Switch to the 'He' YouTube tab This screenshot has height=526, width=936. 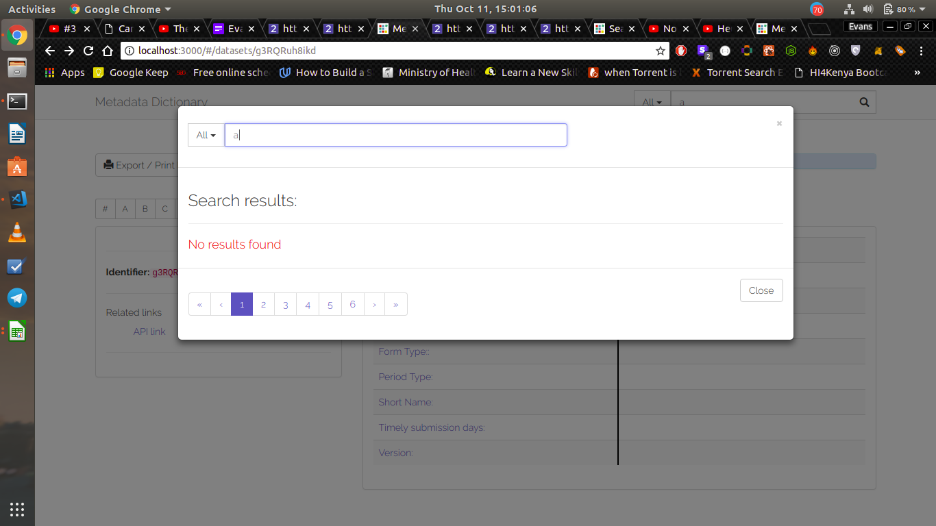[x=723, y=29]
